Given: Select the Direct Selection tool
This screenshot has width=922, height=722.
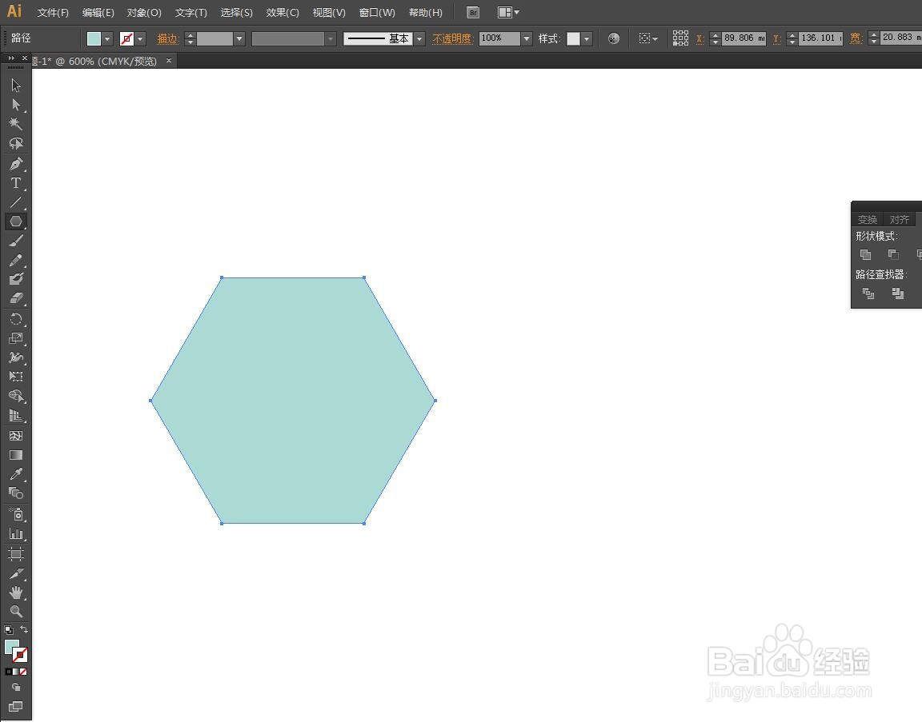Looking at the screenshot, I should click(x=16, y=106).
